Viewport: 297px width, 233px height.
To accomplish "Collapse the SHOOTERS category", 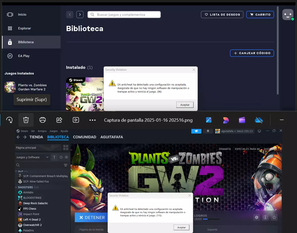I will [16, 187].
